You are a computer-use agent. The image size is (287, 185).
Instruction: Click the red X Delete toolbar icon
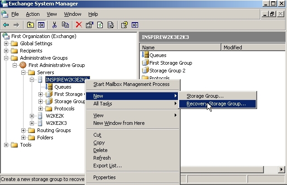(x=79, y=25)
